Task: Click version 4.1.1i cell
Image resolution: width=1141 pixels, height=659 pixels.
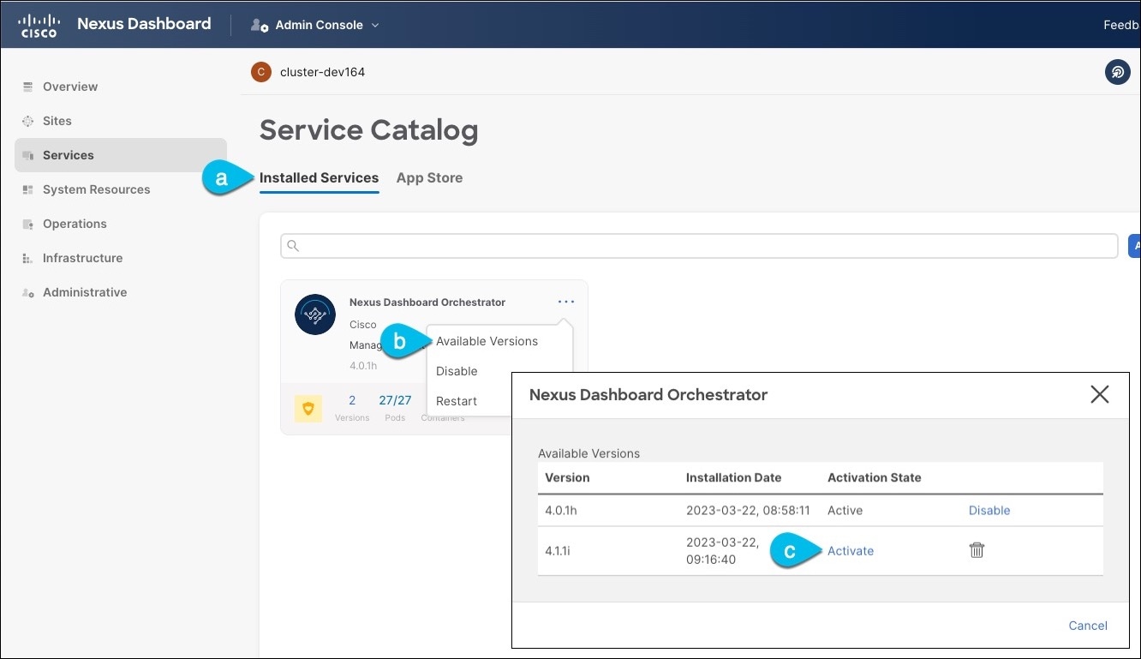Action: click(558, 551)
